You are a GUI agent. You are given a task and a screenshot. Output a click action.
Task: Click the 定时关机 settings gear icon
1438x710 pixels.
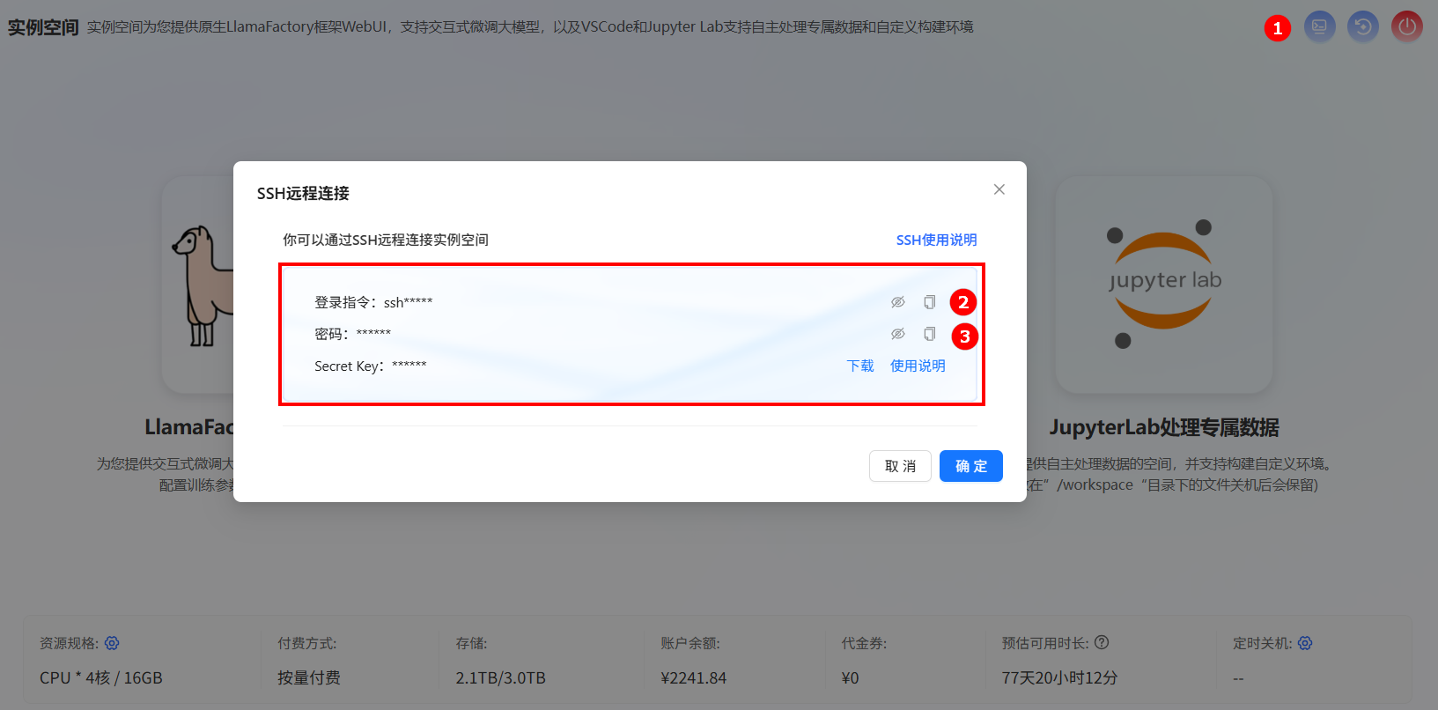coord(1305,643)
